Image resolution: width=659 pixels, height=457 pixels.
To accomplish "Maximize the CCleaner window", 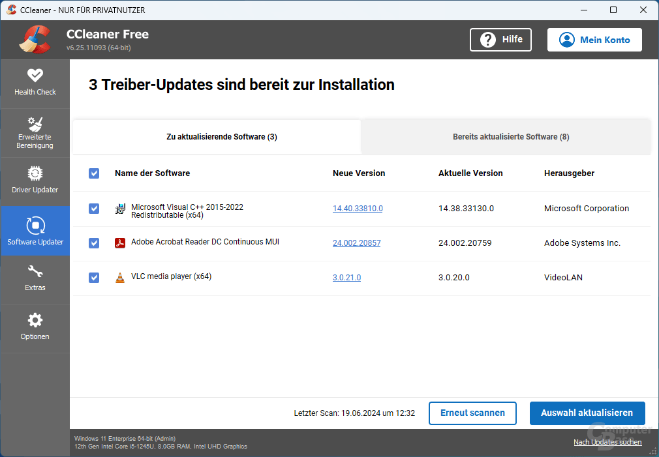I will click(613, 10).
